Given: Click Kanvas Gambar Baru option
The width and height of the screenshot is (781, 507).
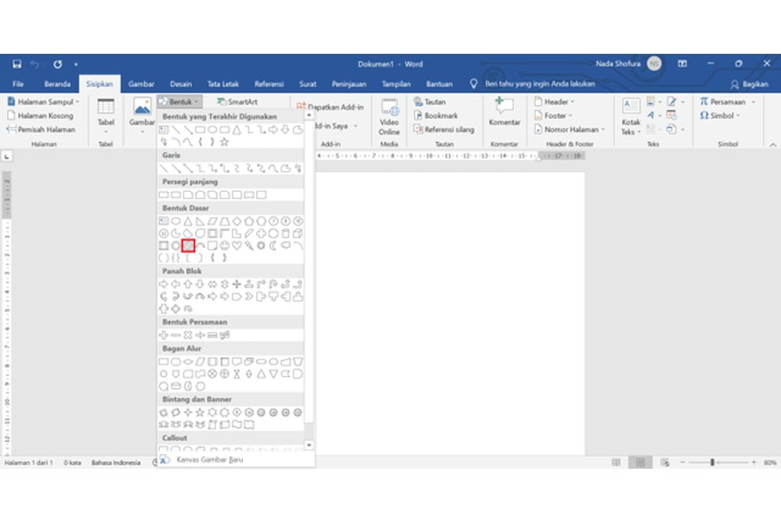Looking at the screenshot, I should [x=209, y=460].
